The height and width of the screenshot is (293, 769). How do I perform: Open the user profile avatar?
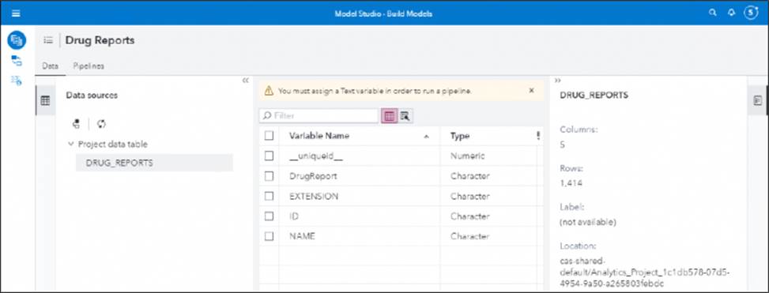(751, 13)
